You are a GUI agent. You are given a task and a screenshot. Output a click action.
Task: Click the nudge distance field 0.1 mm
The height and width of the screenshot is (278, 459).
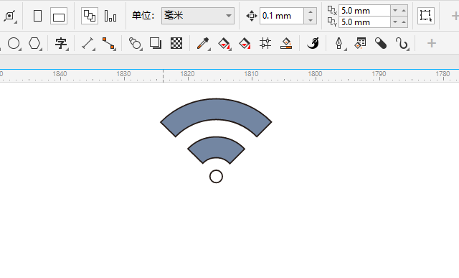tap(282, 16)
